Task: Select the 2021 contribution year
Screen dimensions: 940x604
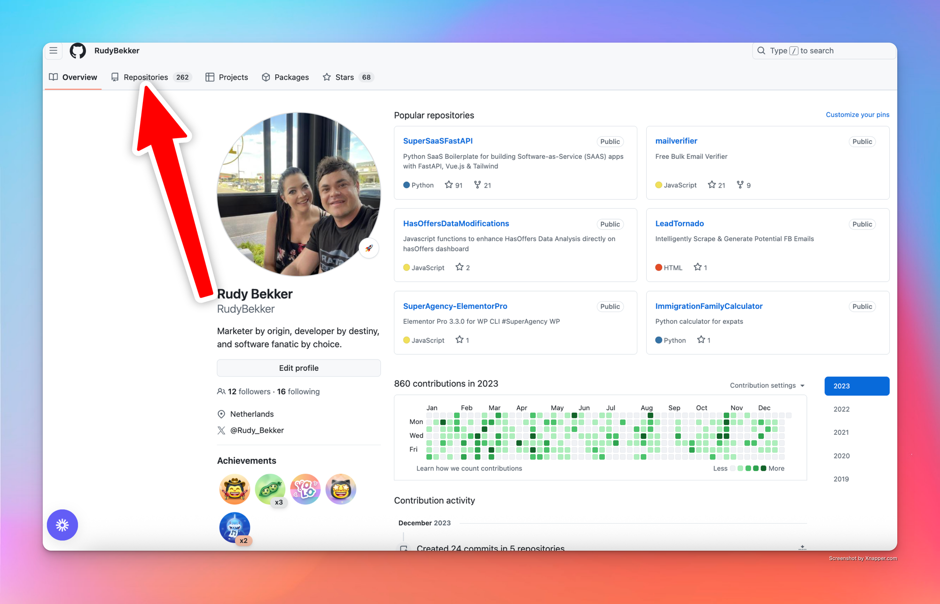Action: point(841,432)
